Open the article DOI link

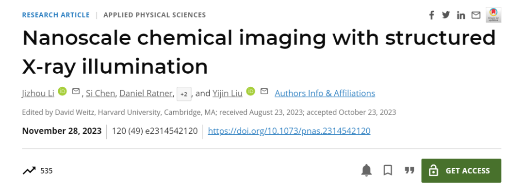pyautogui.click(x=289, y=131)
